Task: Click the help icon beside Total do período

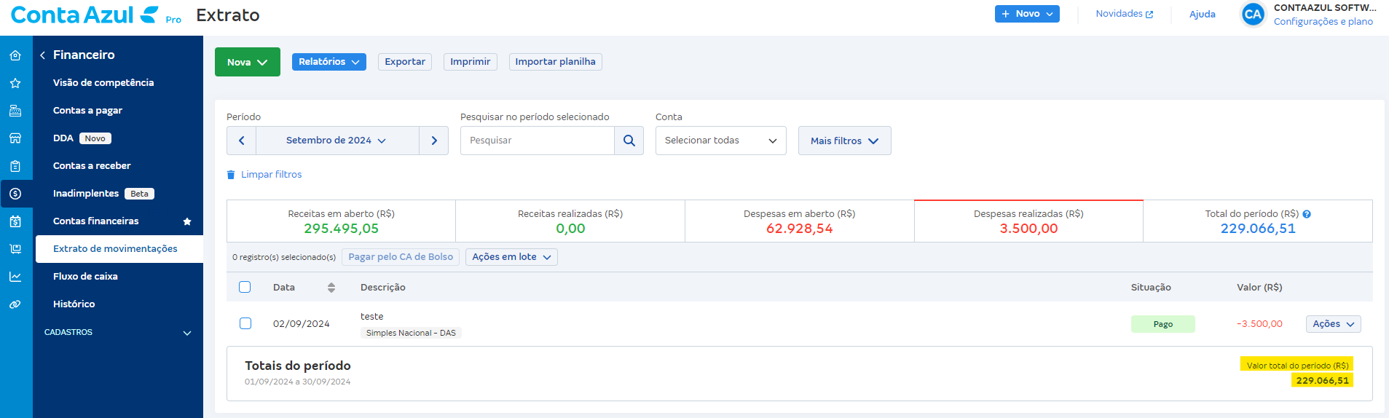Action: pos(1307,214)
